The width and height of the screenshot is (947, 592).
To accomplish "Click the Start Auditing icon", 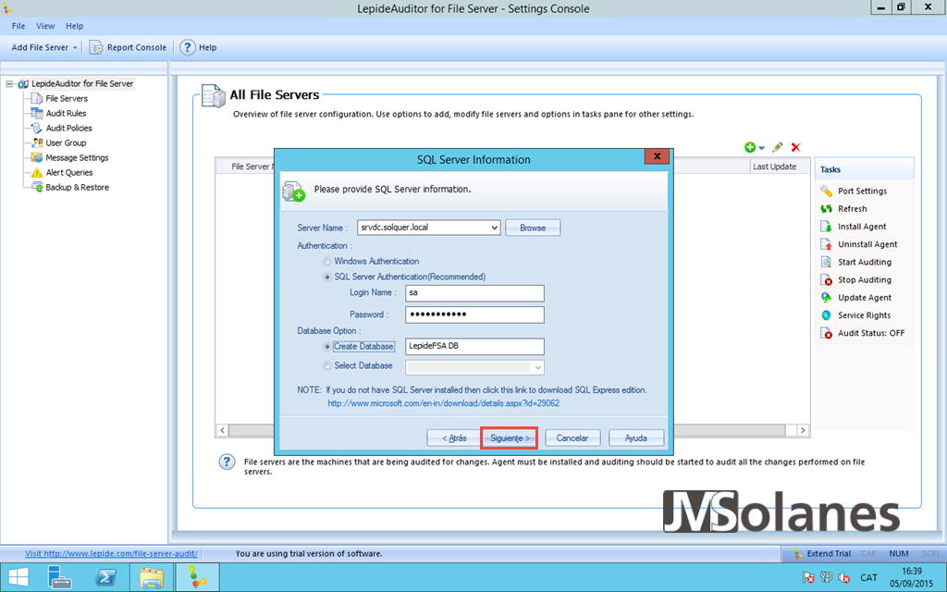I will pos(826,262).
